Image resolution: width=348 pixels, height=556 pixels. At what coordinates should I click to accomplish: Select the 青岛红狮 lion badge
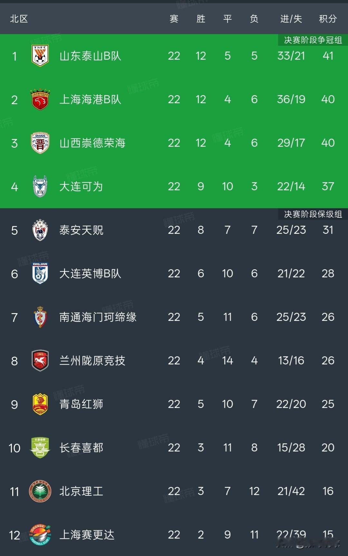pos(40,404)
